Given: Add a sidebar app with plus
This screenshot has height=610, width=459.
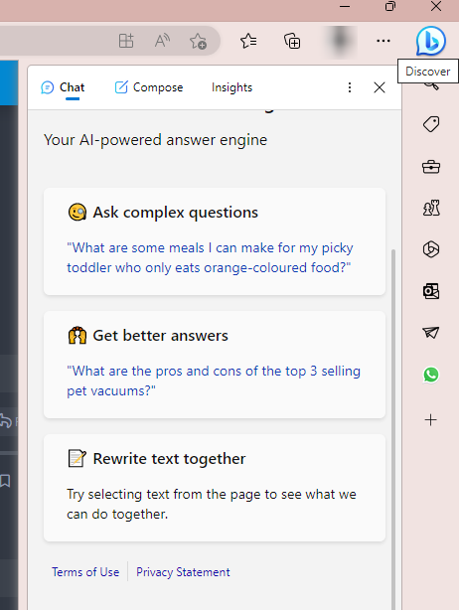Looking at the screenshot, I should pyautogui.click(x=430, y=420).
